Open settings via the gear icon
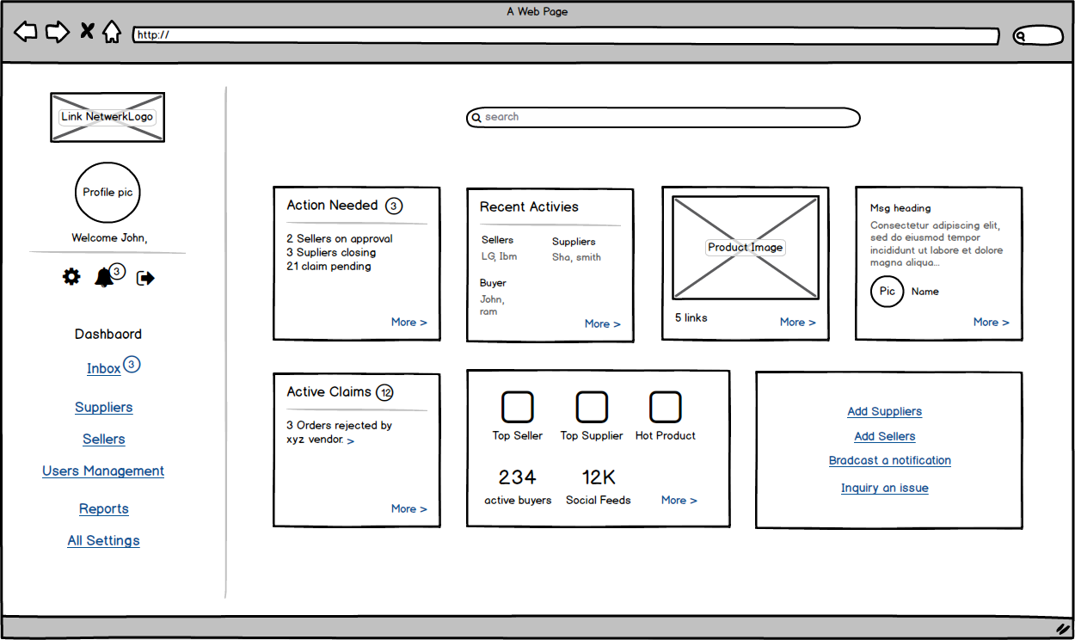This screenshot has width=1075, height=640. (71, 277)
